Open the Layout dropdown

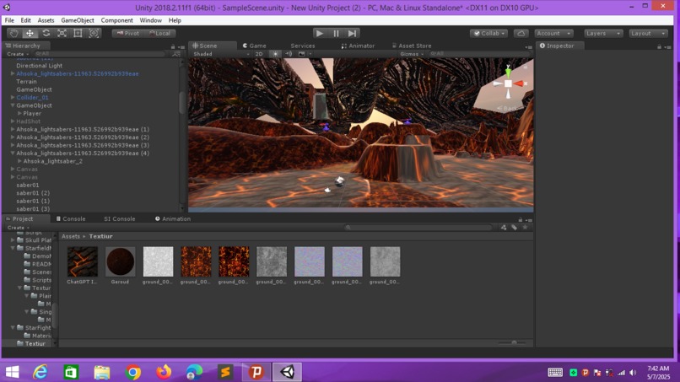[648, 34]
